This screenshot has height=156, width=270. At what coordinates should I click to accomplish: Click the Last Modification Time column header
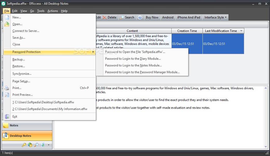point(223,31)
